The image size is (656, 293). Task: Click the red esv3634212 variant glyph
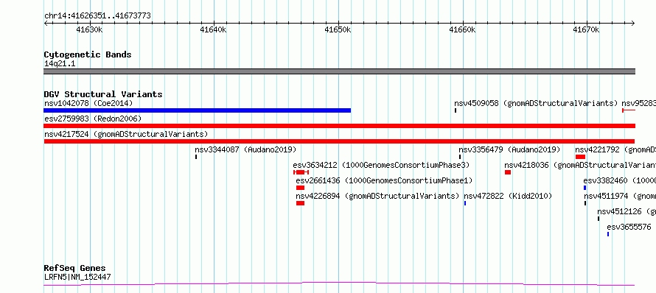point(301,172)
